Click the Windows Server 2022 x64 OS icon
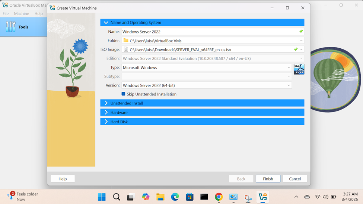The height and width of the screenshot is (204, 363). pyautogui.click(x=299, y=69)
